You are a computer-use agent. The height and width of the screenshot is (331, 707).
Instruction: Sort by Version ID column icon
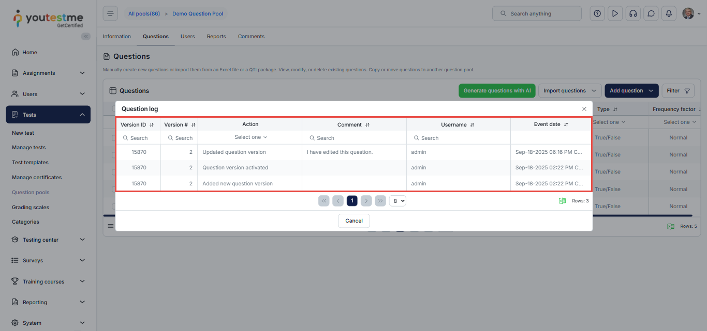[152, 125]
